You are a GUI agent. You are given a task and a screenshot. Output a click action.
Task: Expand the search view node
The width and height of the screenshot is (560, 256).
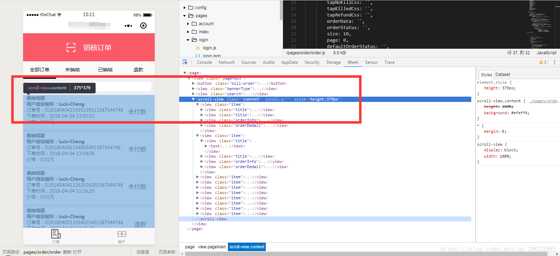tap(193, 94)
